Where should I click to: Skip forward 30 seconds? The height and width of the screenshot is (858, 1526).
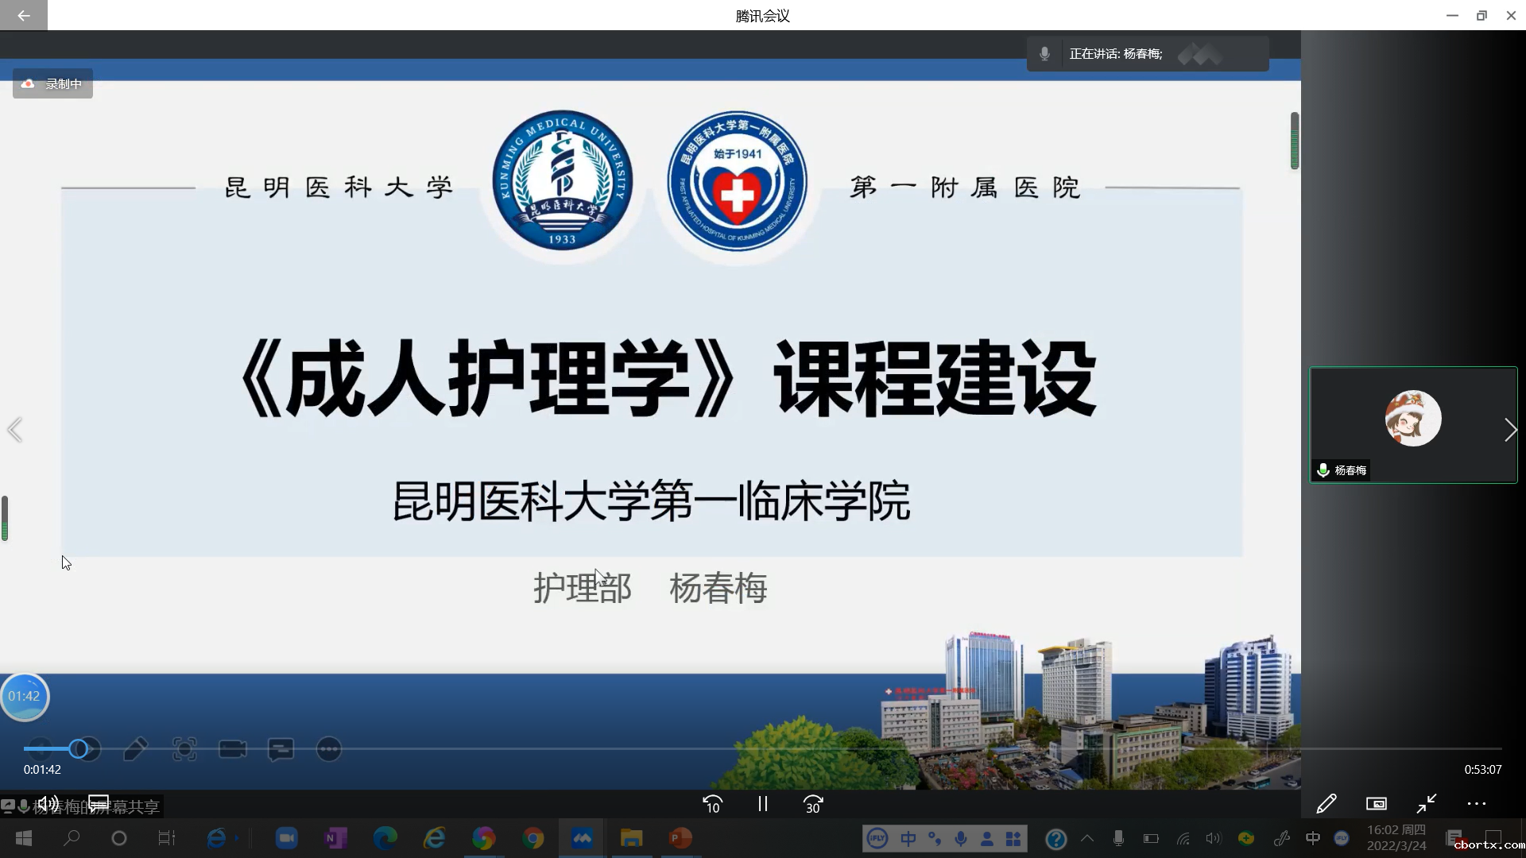(812, 804)
